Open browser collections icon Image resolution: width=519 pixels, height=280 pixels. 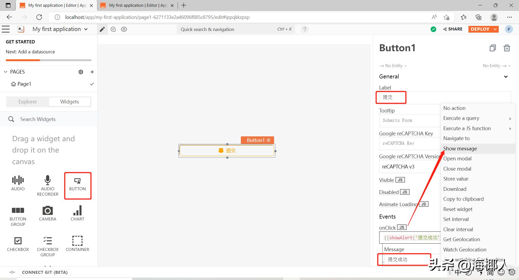pyautogui.click(x=478, y=17)
